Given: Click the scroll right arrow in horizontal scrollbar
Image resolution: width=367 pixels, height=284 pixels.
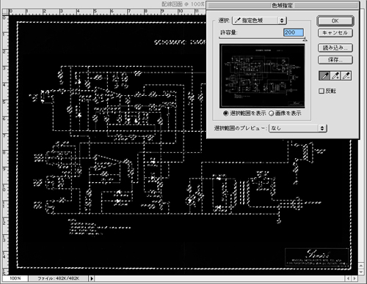Looking at the screenshot, I should click(x=354, y=278).
